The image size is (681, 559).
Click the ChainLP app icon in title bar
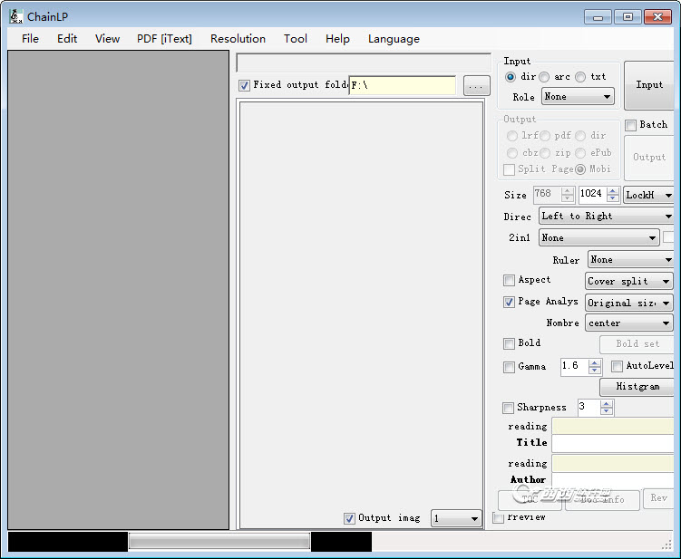(15, 16)
